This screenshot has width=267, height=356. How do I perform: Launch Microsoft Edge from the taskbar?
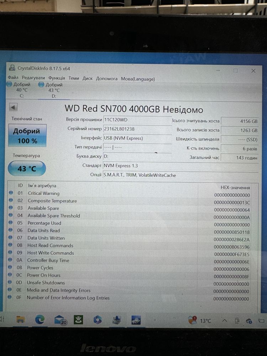click(x=40, y=320)
